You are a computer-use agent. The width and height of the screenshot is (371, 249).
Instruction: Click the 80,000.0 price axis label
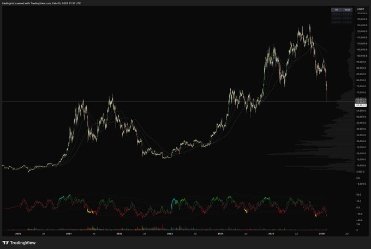[362, 80]
